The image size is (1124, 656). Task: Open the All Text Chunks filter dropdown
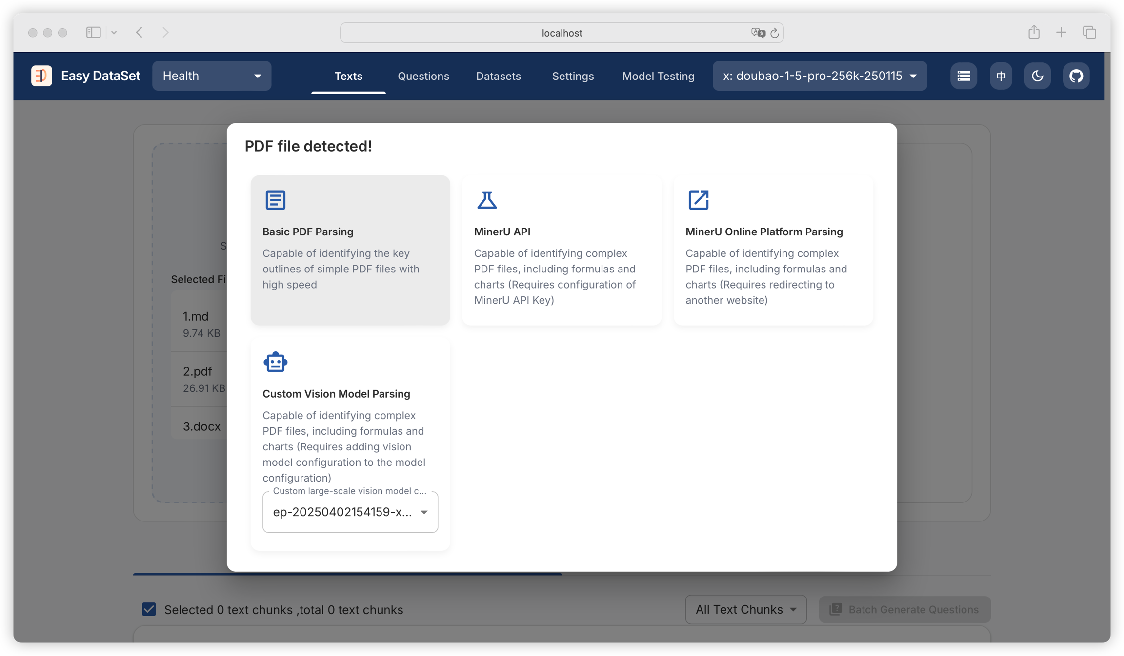745,609
